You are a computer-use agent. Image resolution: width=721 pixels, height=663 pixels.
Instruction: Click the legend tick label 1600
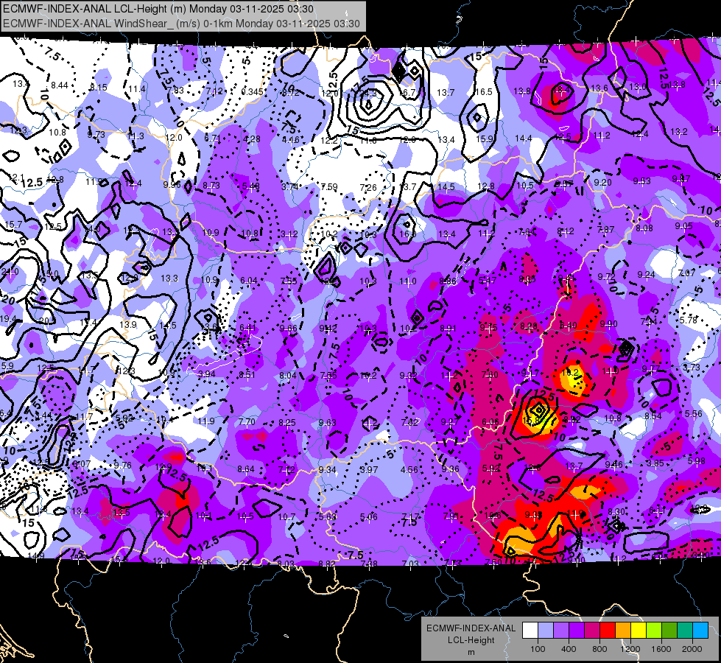661,649
